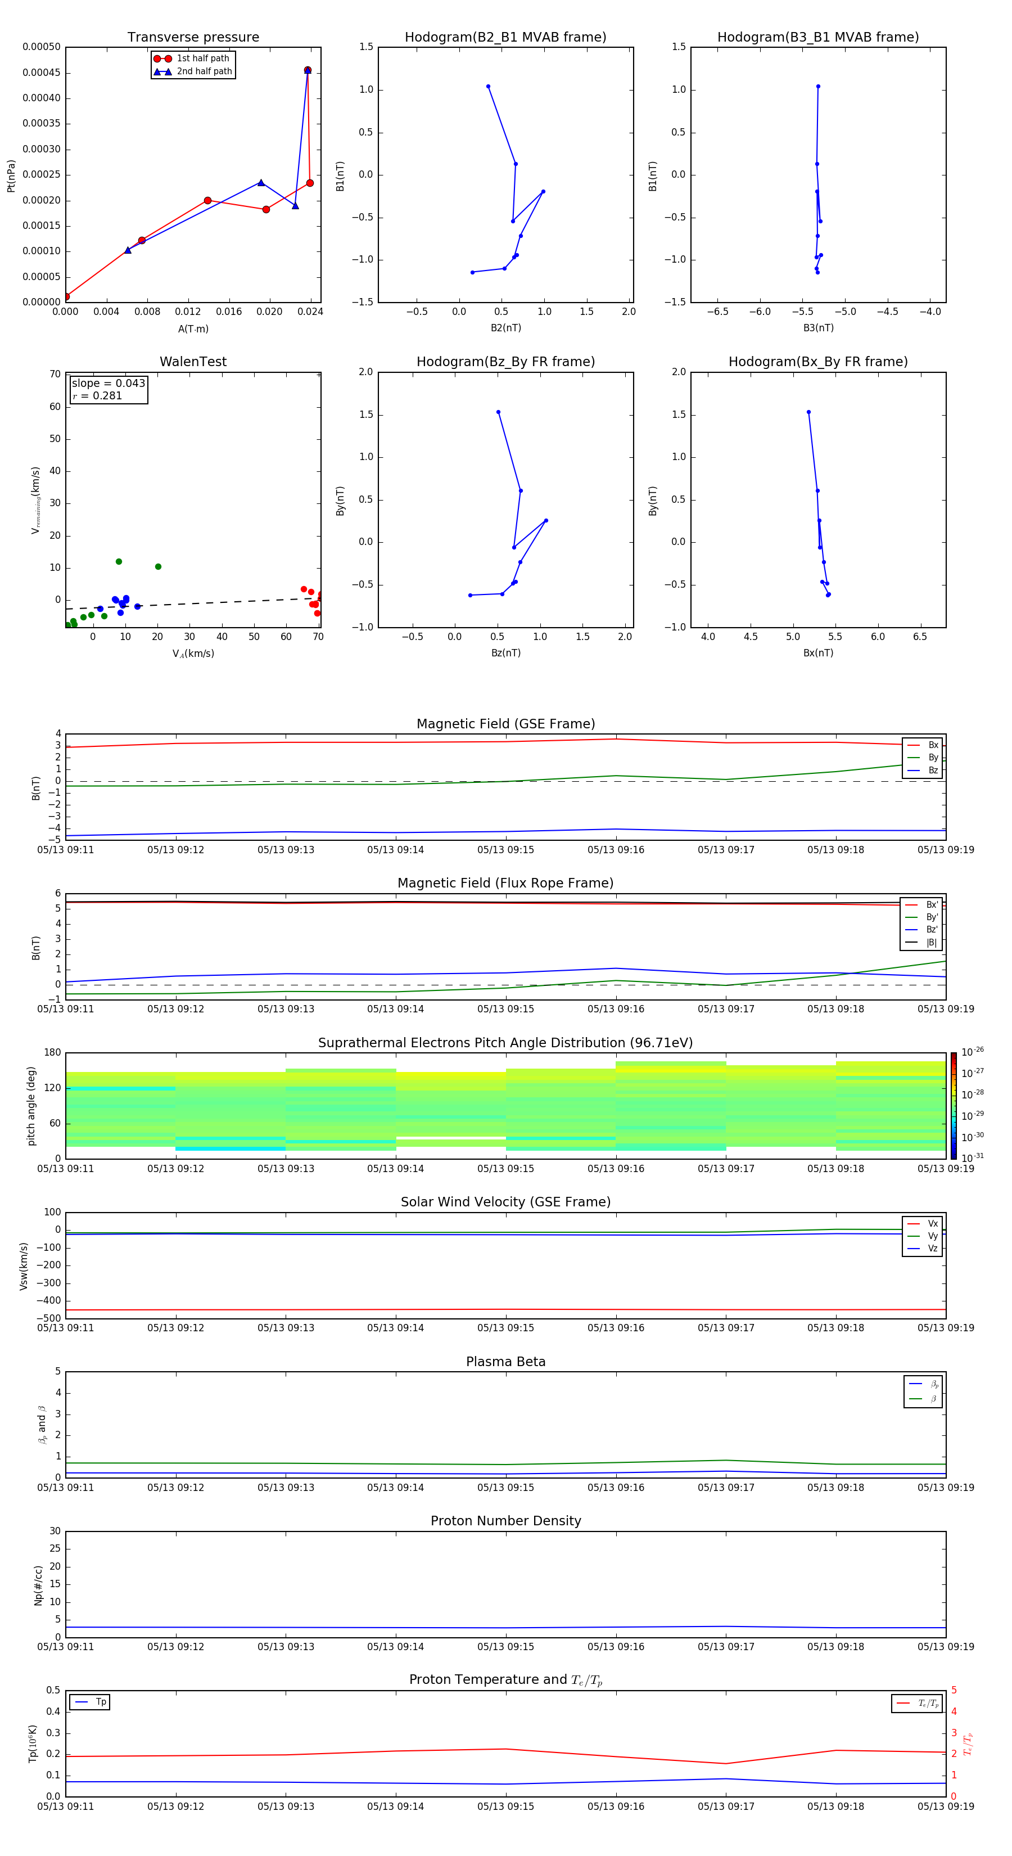Click the 'Hodogram(Bx_By FR frame)' title
This screenshot has width=1012, height=1856.
point(818,362)
